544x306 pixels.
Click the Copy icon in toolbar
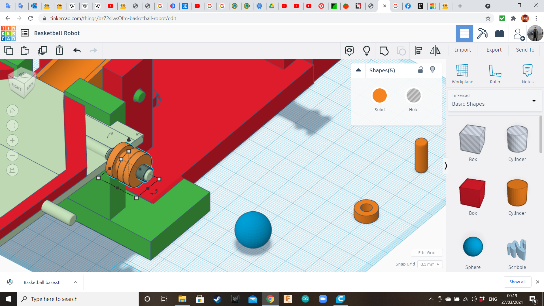click(x=8, y=50)
